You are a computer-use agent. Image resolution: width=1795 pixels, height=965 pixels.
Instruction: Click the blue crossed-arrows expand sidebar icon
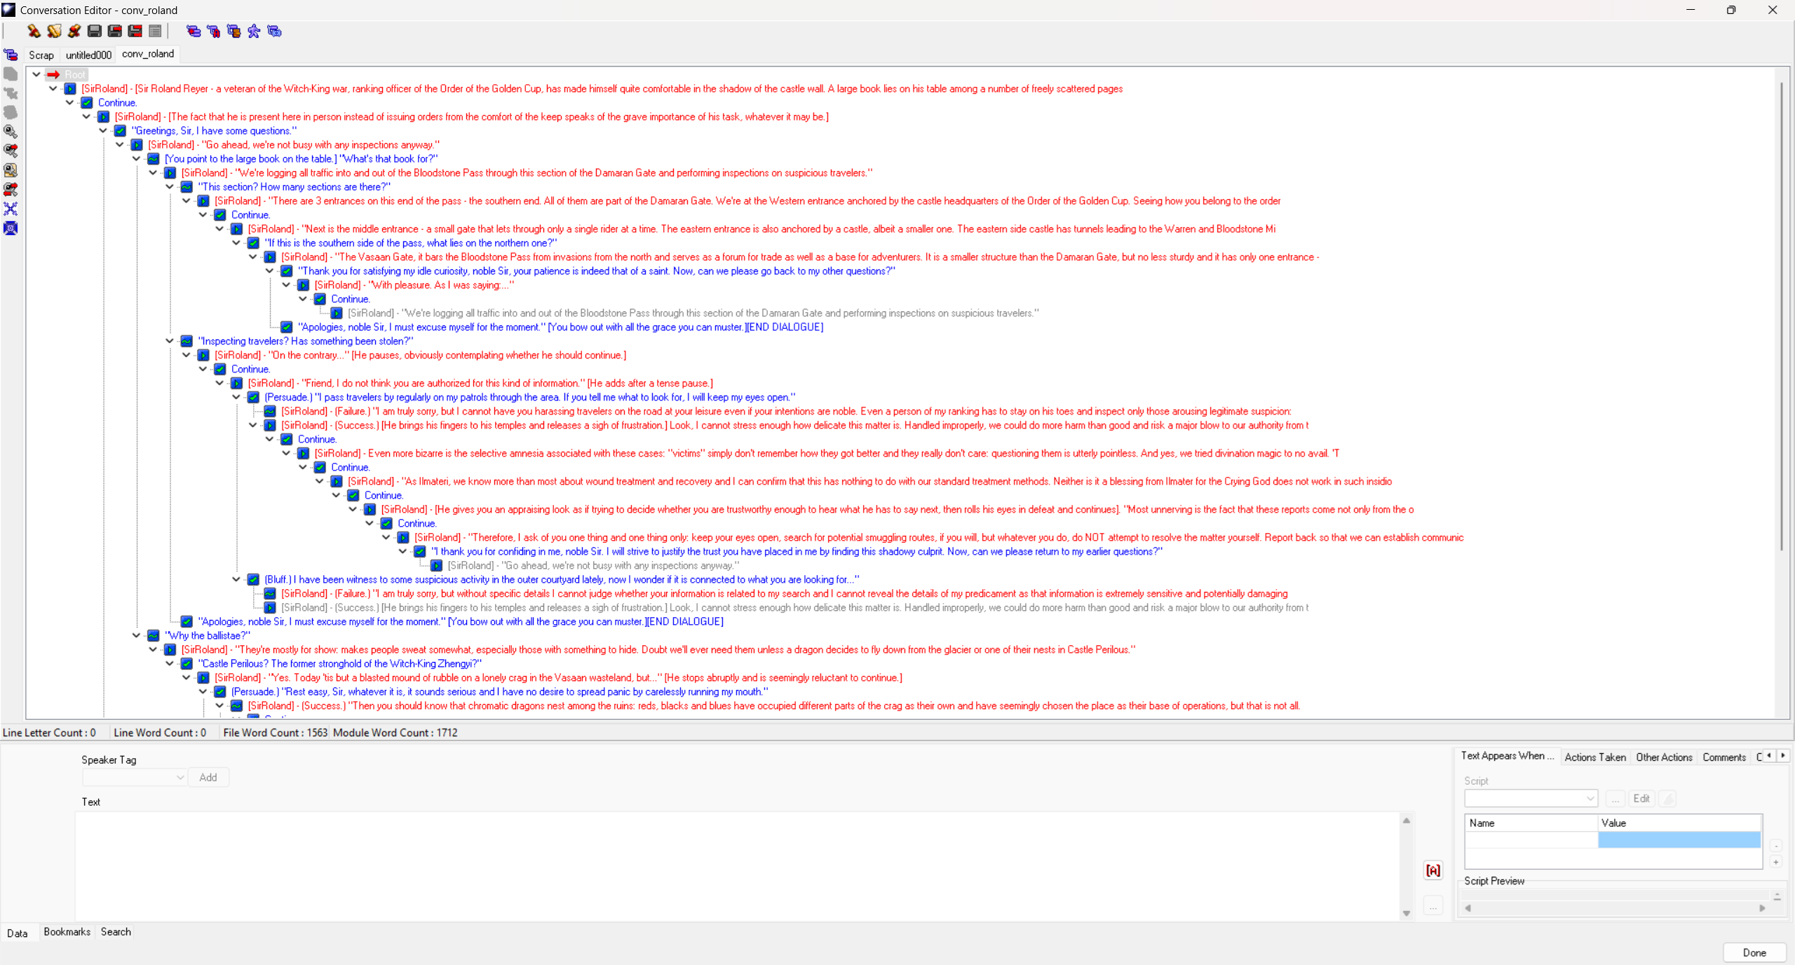(11, 209)
